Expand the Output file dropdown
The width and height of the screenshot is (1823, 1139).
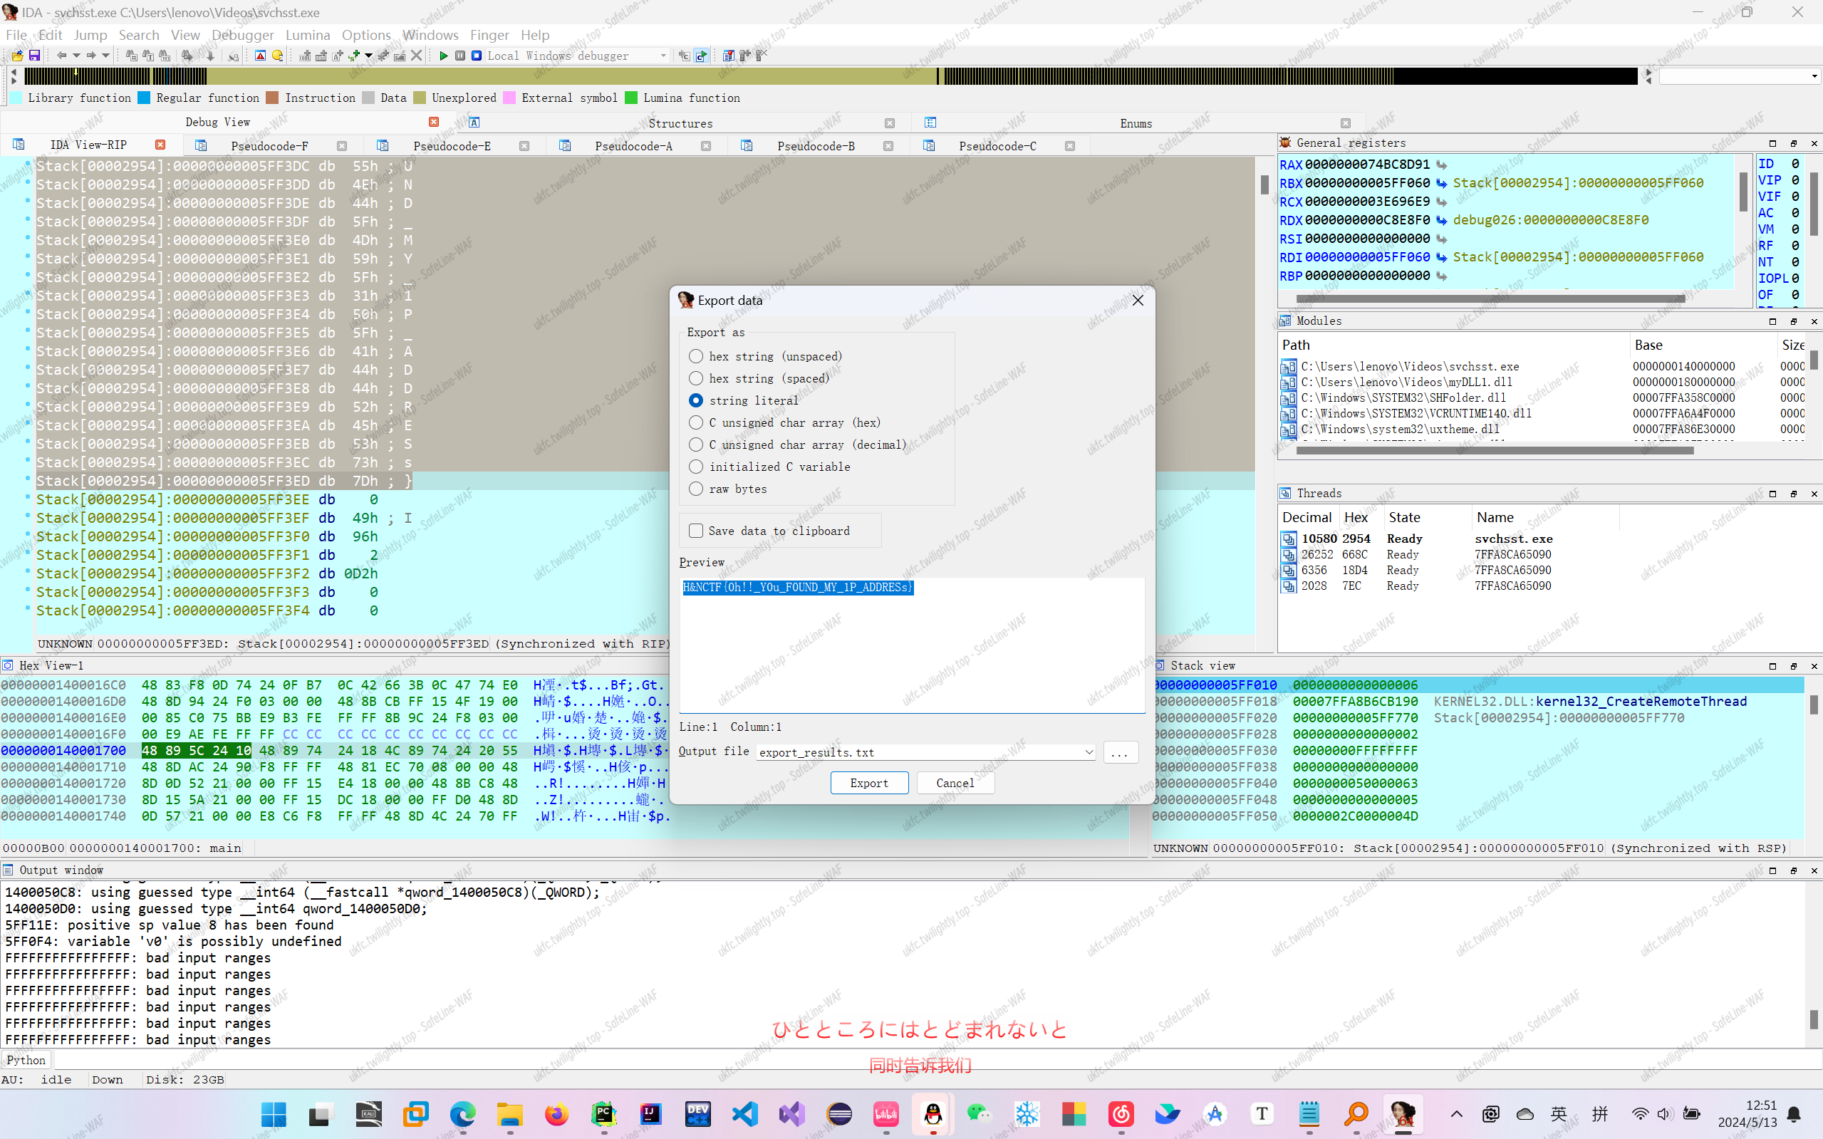[x=1088, y=751]
